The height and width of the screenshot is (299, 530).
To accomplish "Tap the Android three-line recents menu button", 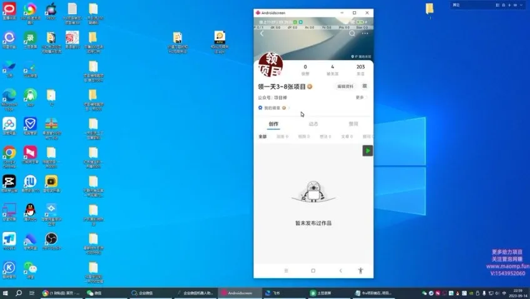I will coord(286,270).
